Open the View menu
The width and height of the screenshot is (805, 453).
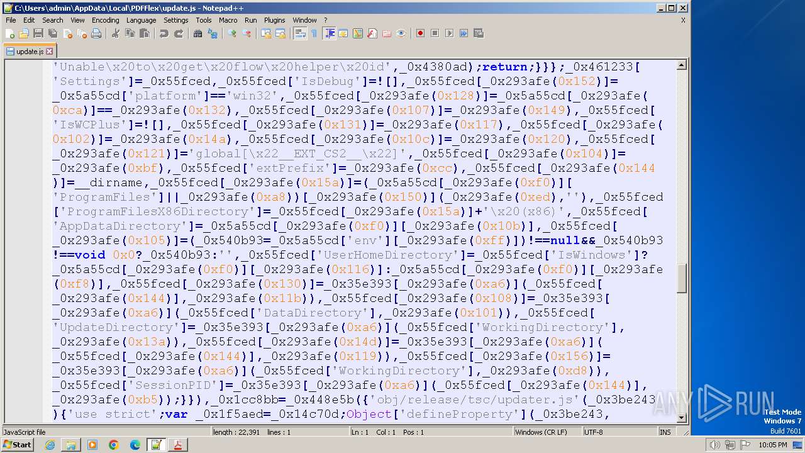pos(77,20)
